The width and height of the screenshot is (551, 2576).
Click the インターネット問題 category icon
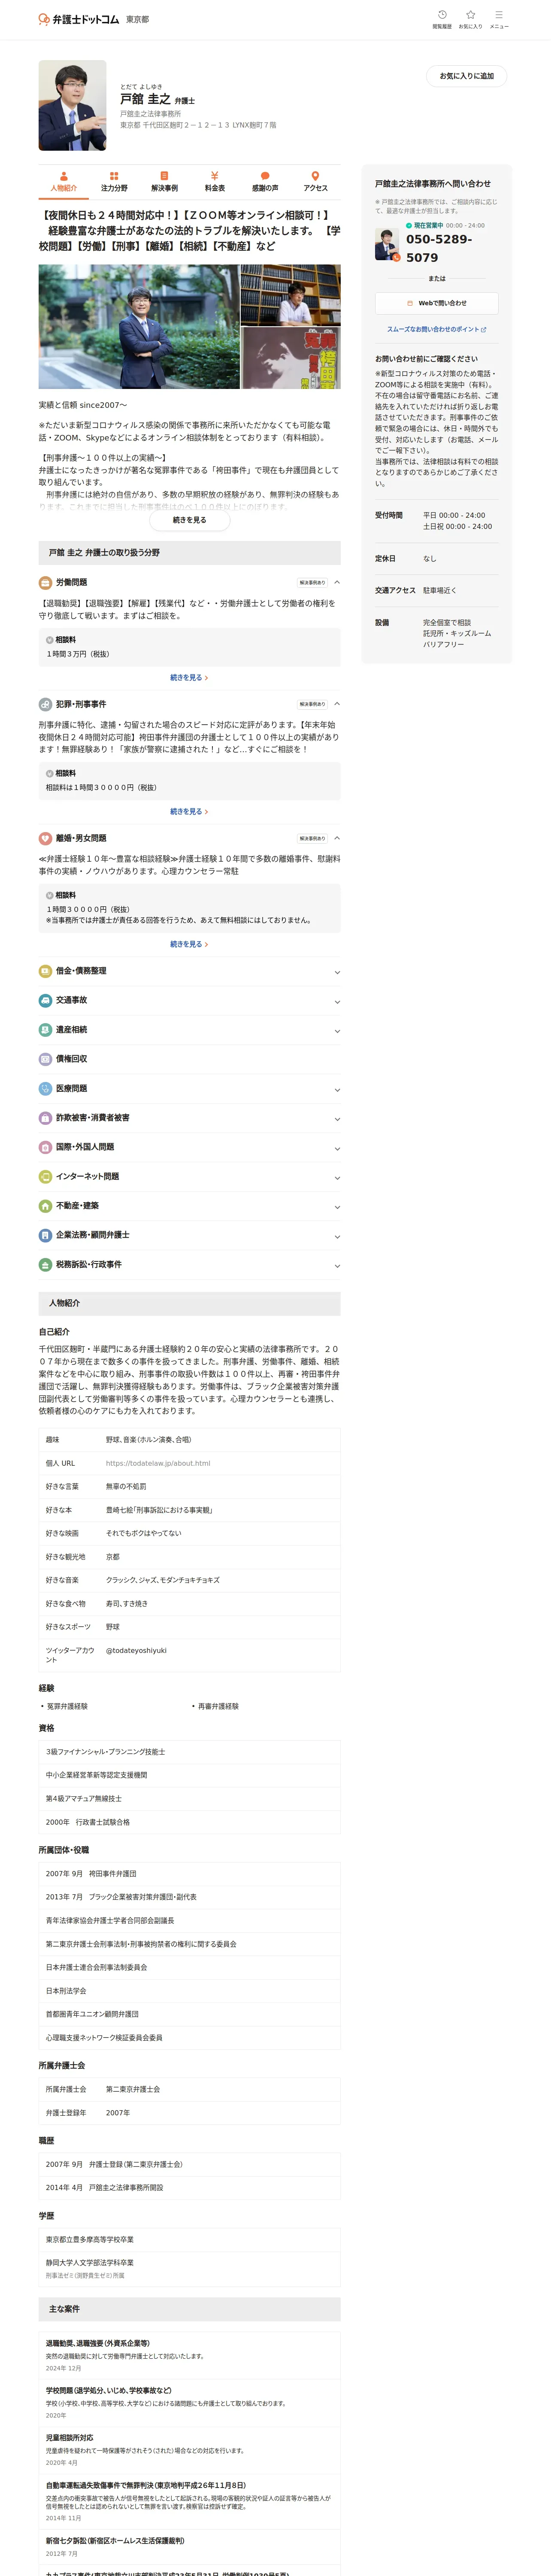45,1176
